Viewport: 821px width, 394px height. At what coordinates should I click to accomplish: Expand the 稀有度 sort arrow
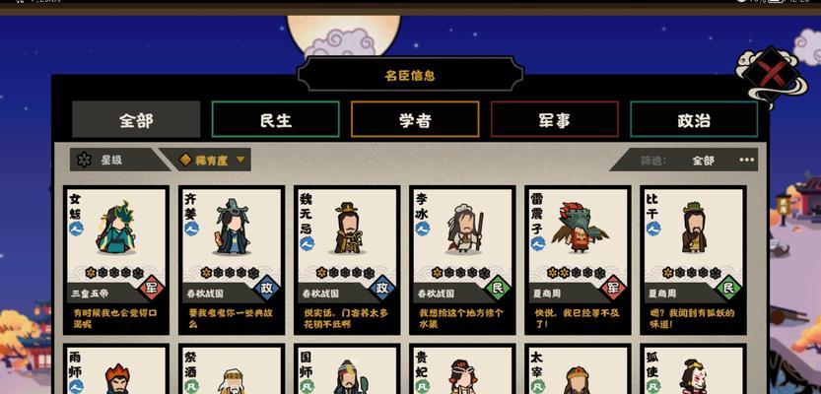point(240,159)
